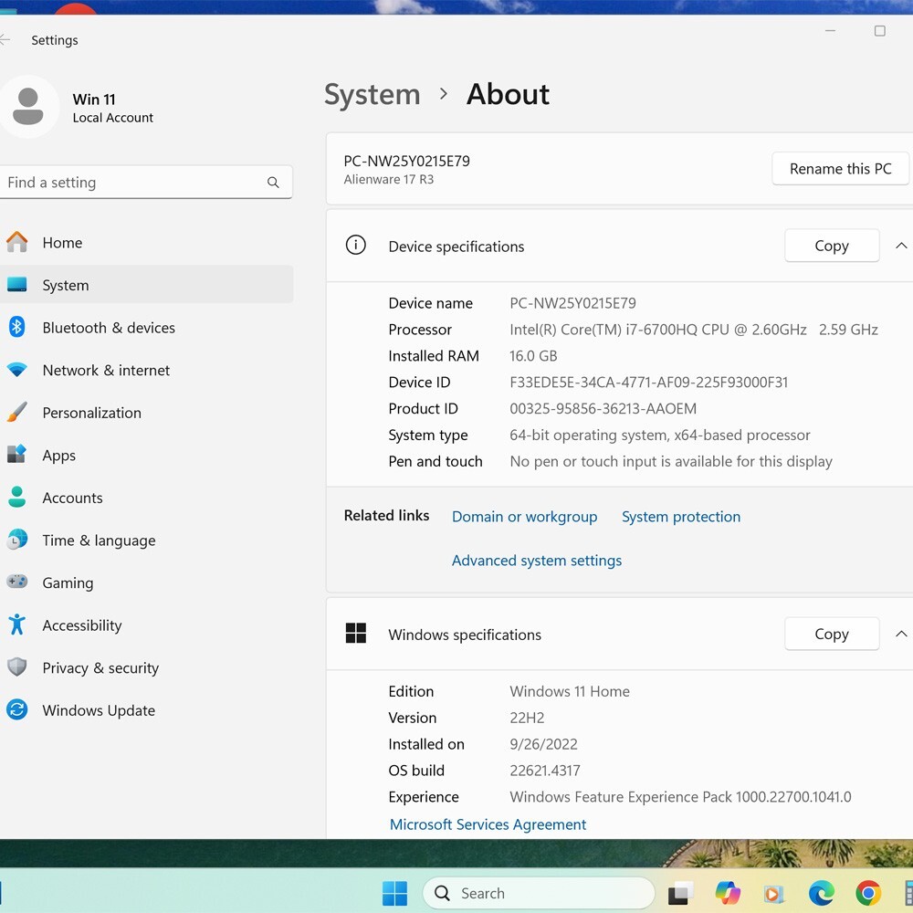Image resolution: width=913 pixels, height=913 pixels.
Task: Click the Find a setting search box
Action: click(x=145, y=183)
